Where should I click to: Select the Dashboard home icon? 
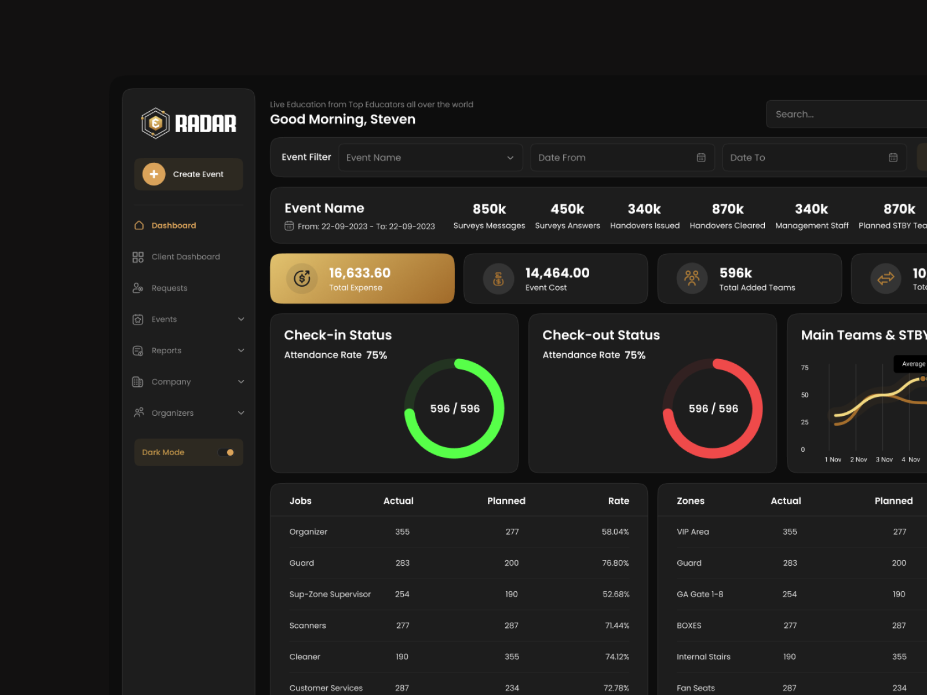138,225
